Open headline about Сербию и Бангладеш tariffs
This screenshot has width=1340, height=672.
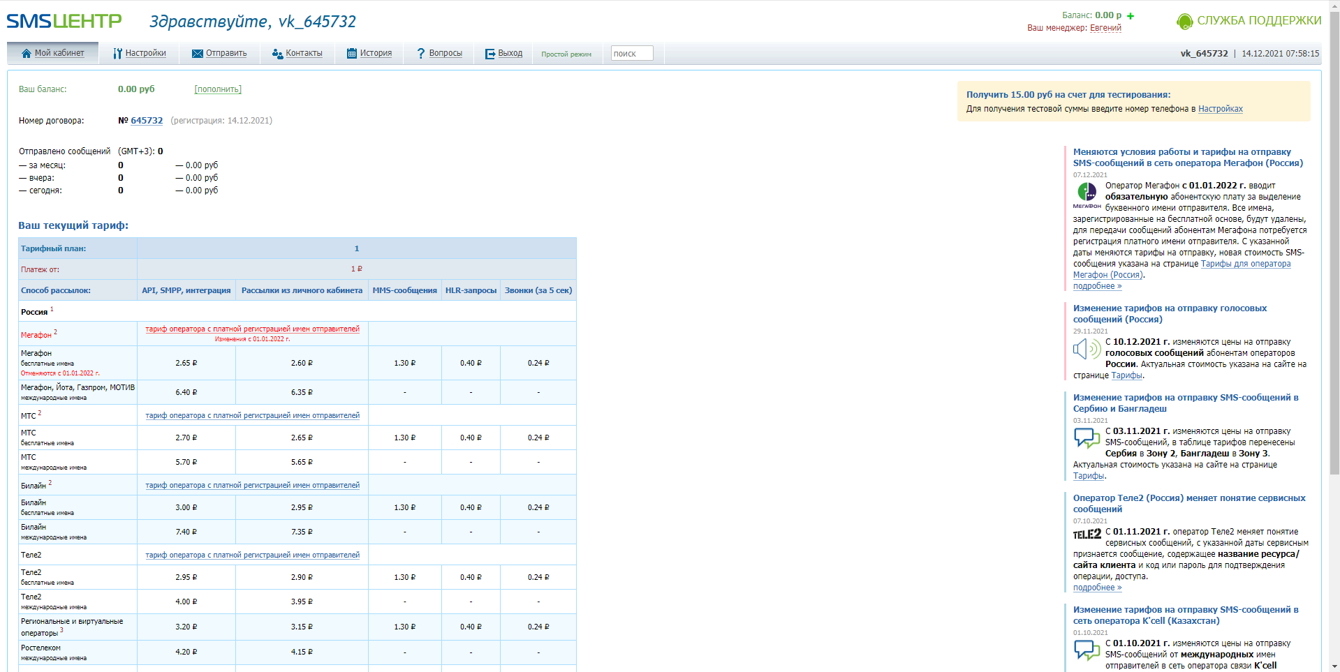[1186, 403]
